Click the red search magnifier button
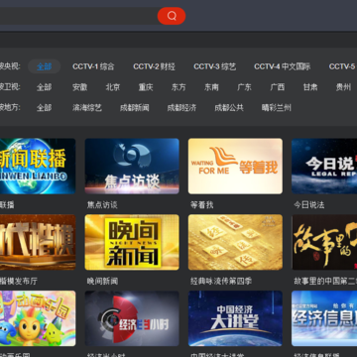 pyautogui.click(x=172, y=16)
